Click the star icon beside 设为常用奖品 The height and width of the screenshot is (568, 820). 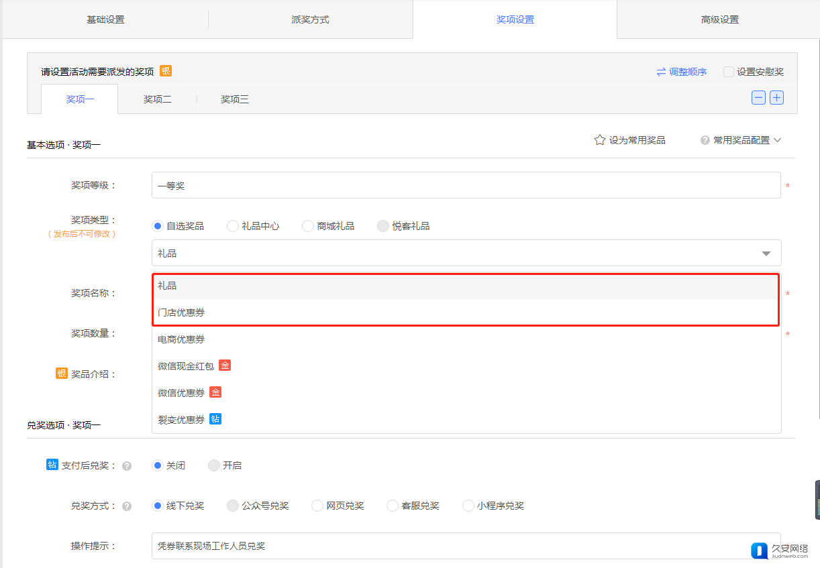click(x=600, y=140)
